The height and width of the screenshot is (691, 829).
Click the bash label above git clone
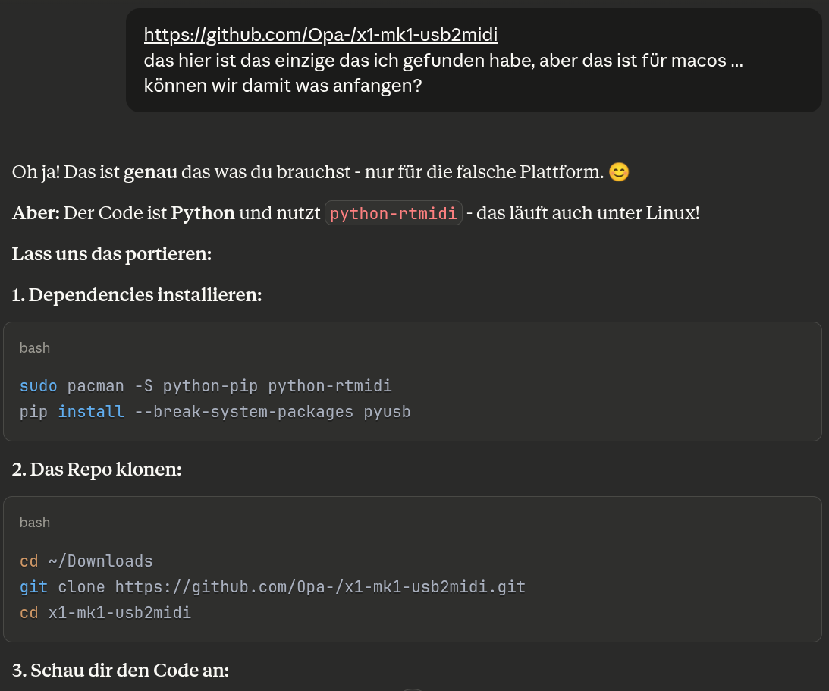(x=35, y=523)
